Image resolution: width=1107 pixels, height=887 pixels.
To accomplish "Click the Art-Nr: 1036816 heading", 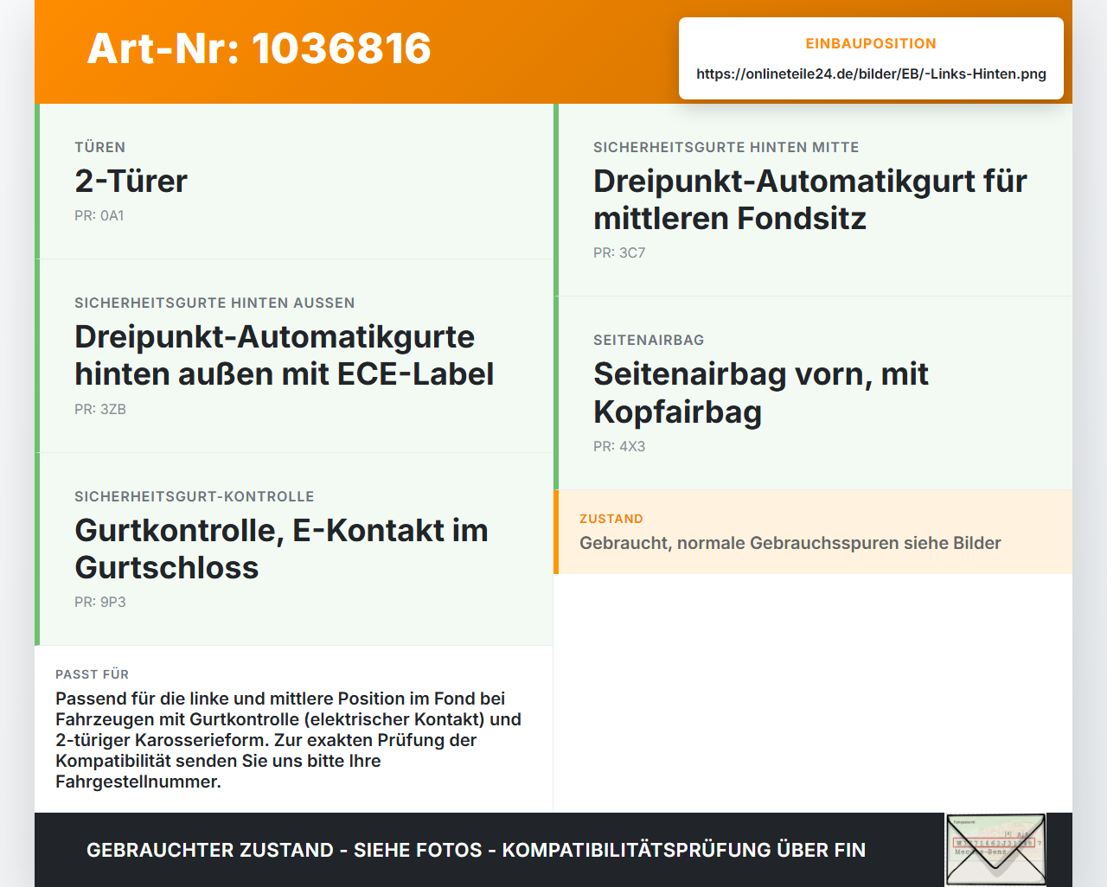I will 259,48.
